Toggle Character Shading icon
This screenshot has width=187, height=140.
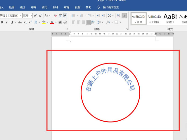tap(60, 22)
